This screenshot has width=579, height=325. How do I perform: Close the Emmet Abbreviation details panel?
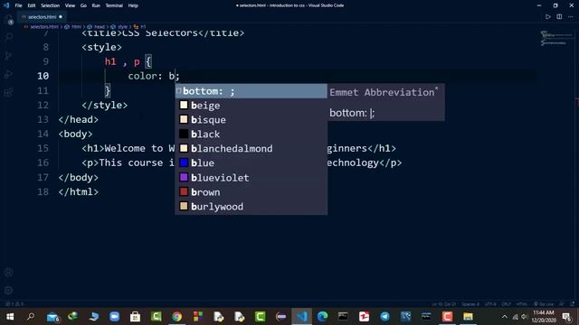436,88
